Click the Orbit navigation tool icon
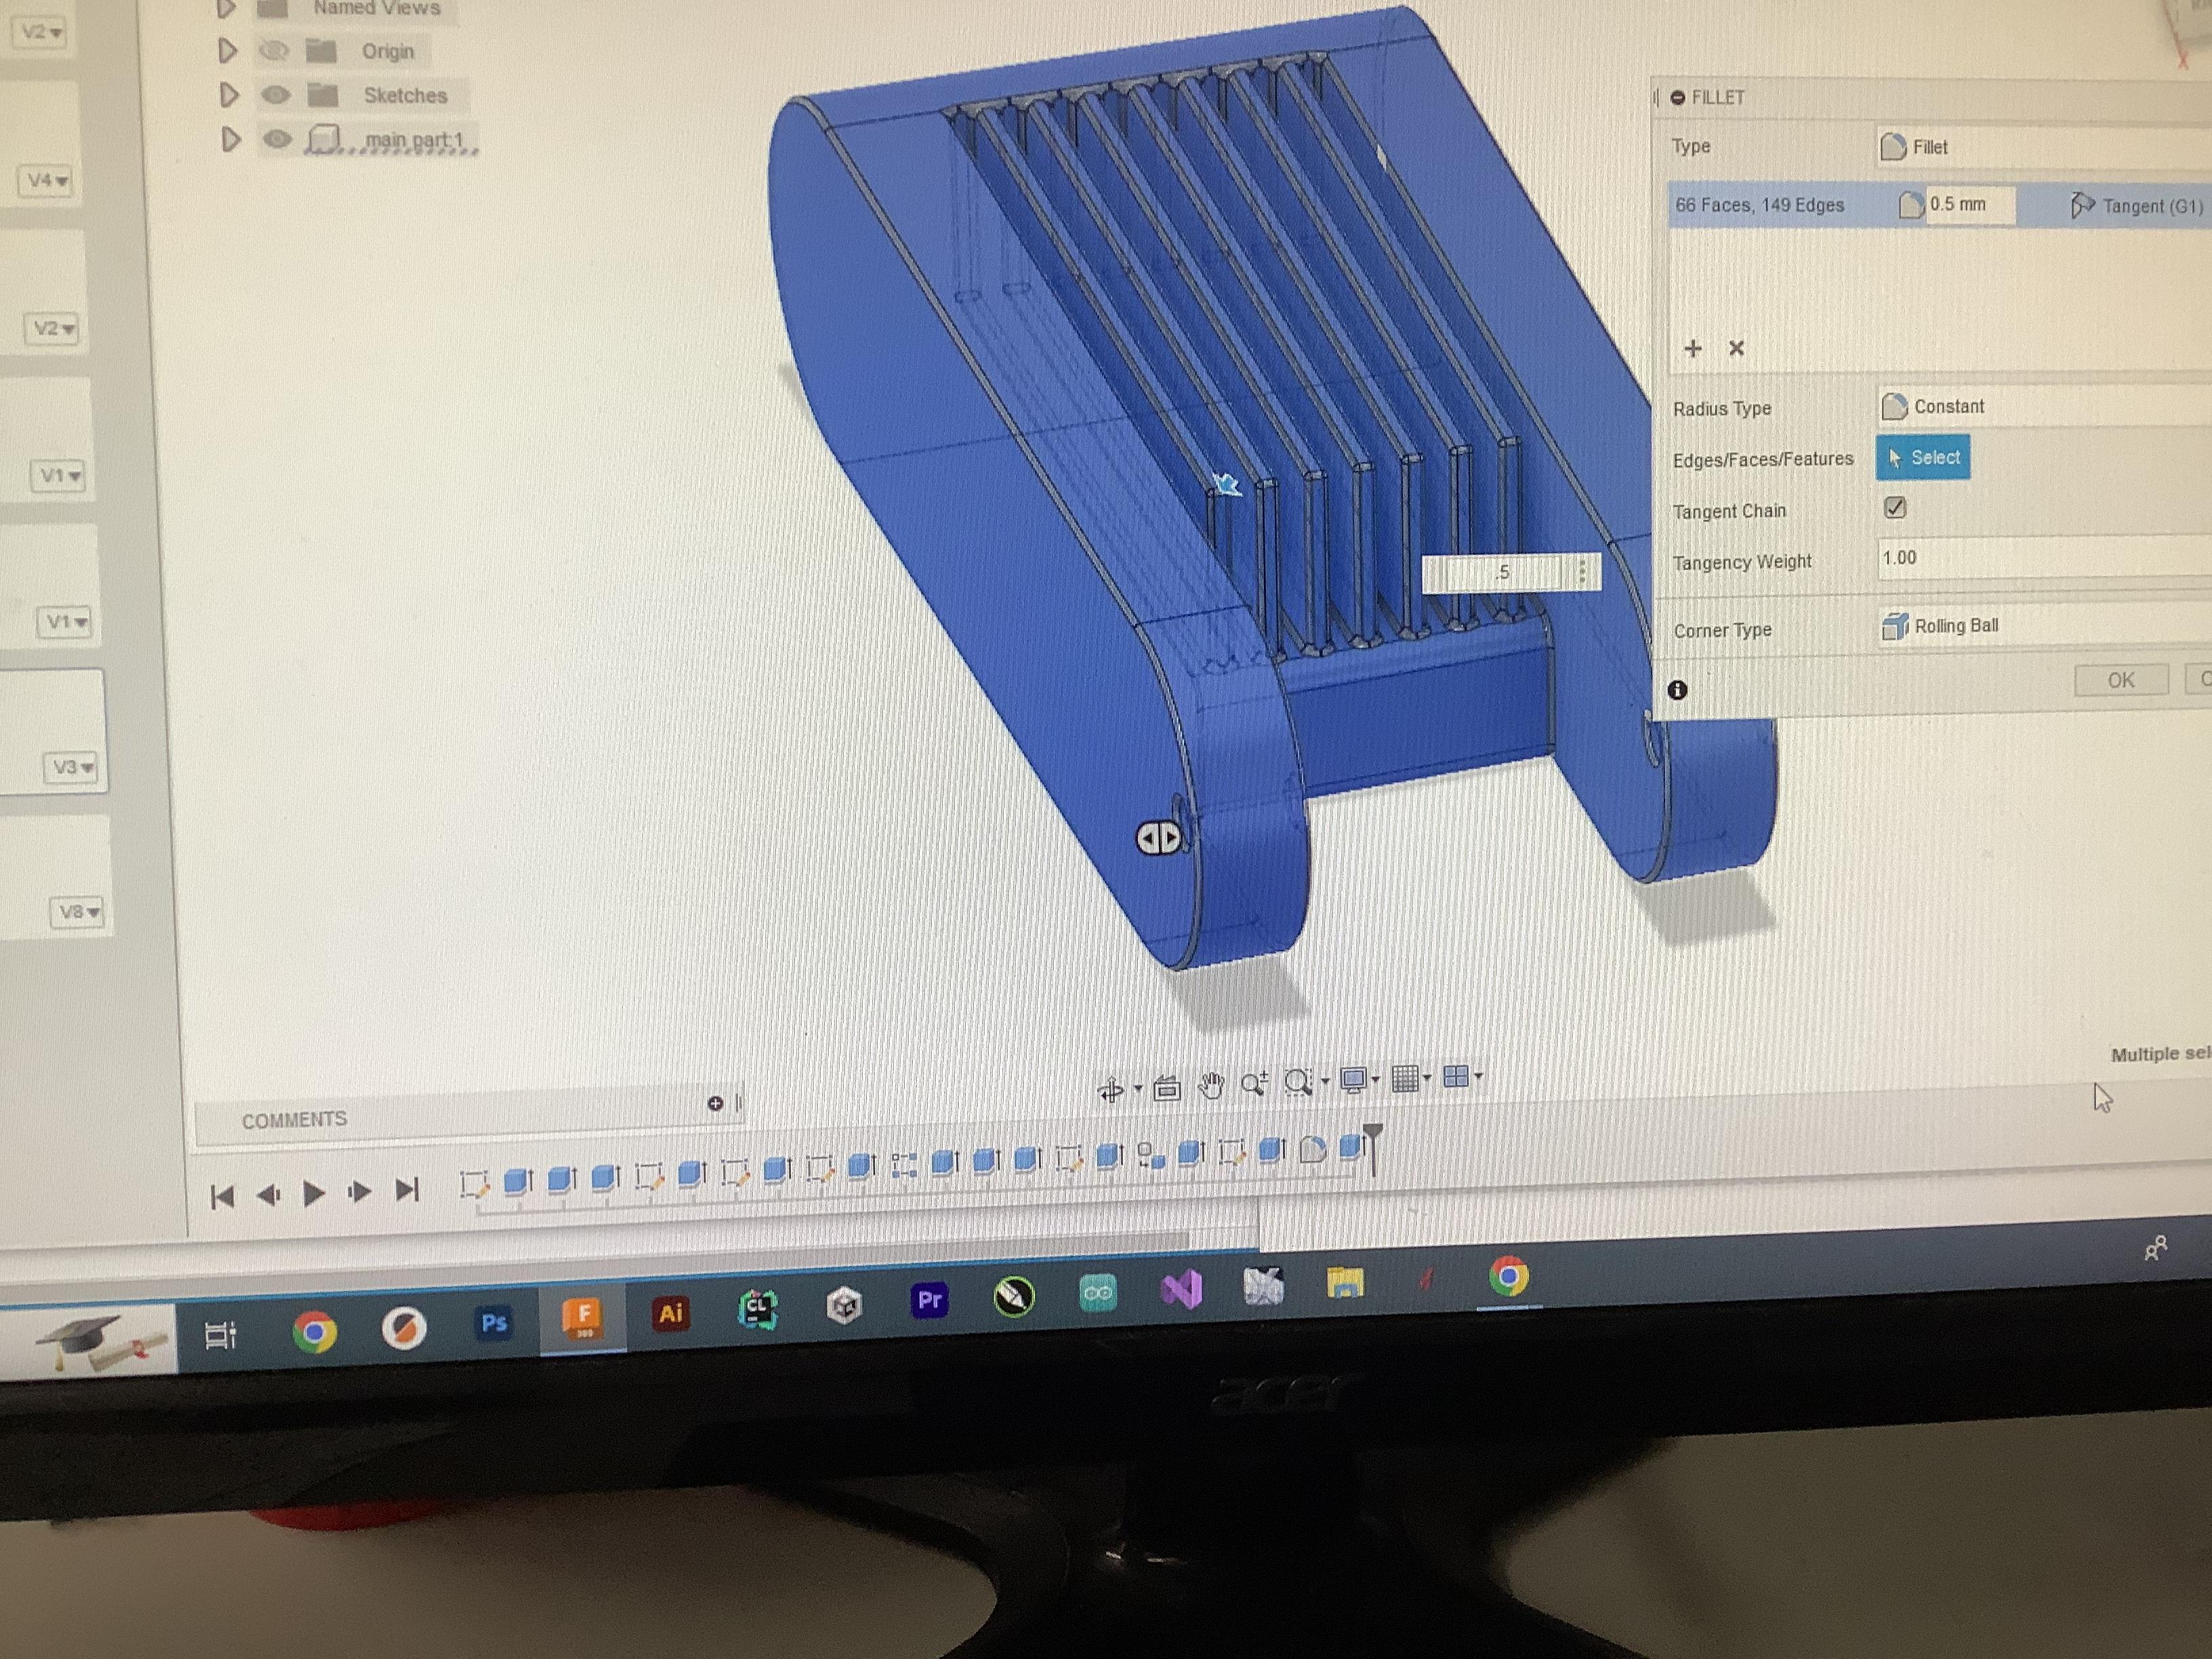Image resolution: width=2212 pixels, height=1659 pixels. [1111, 1090]
